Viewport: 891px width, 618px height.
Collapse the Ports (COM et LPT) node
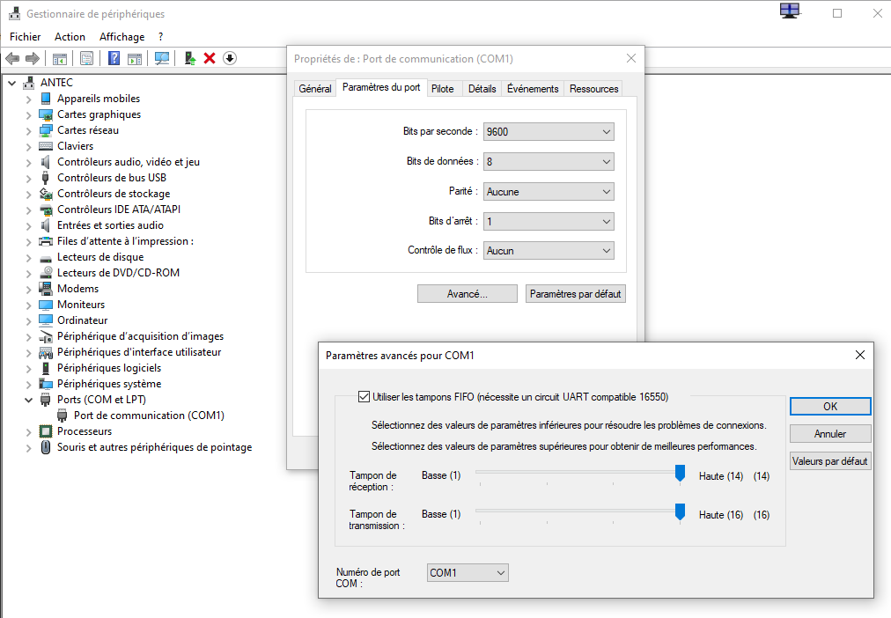[x=28, y=400]
